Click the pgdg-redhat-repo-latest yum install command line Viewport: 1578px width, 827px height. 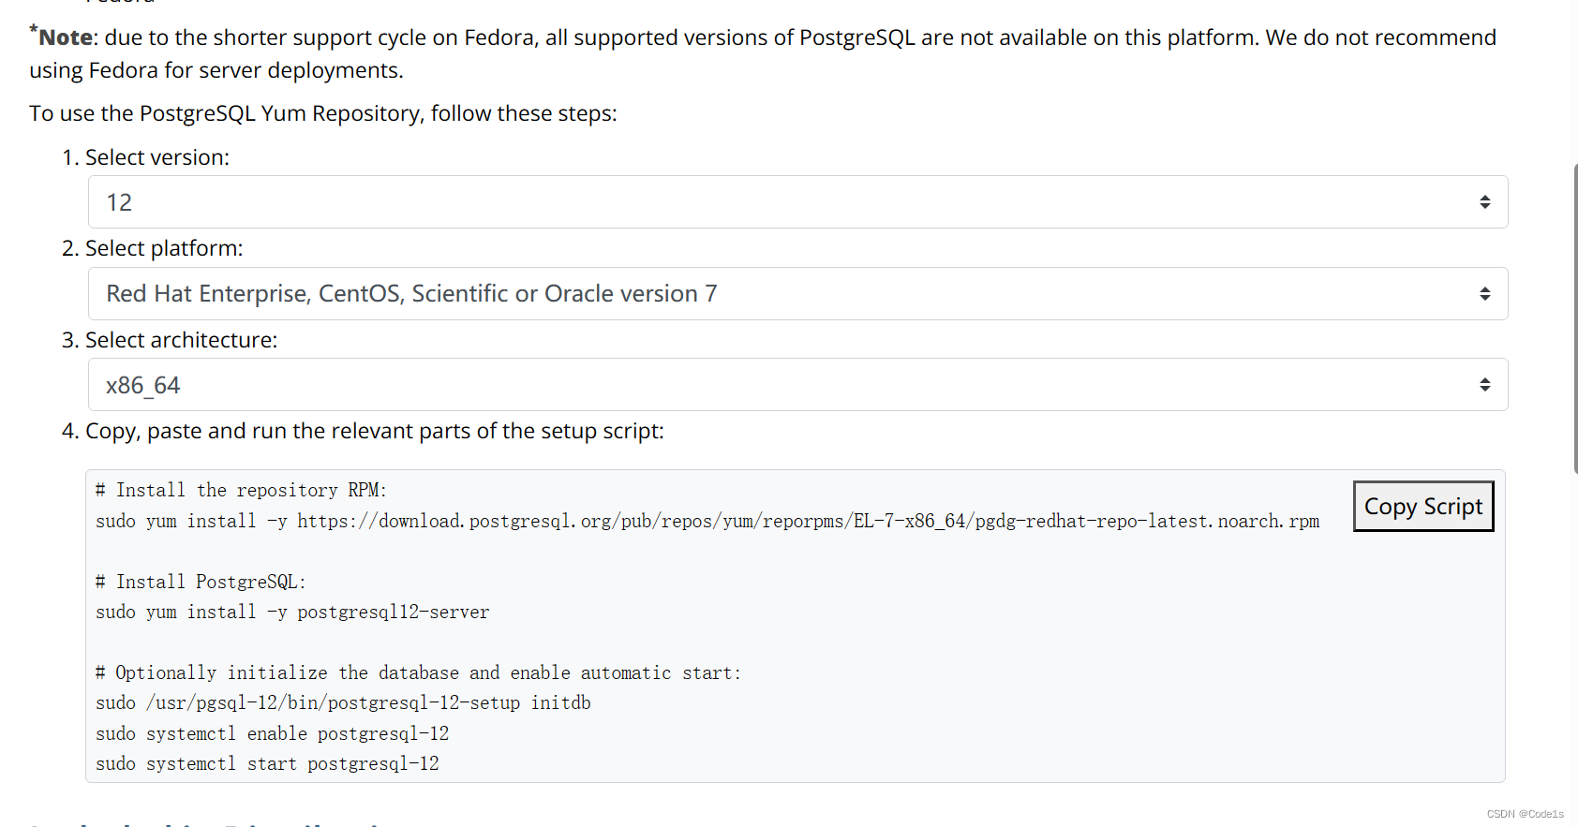707,522
